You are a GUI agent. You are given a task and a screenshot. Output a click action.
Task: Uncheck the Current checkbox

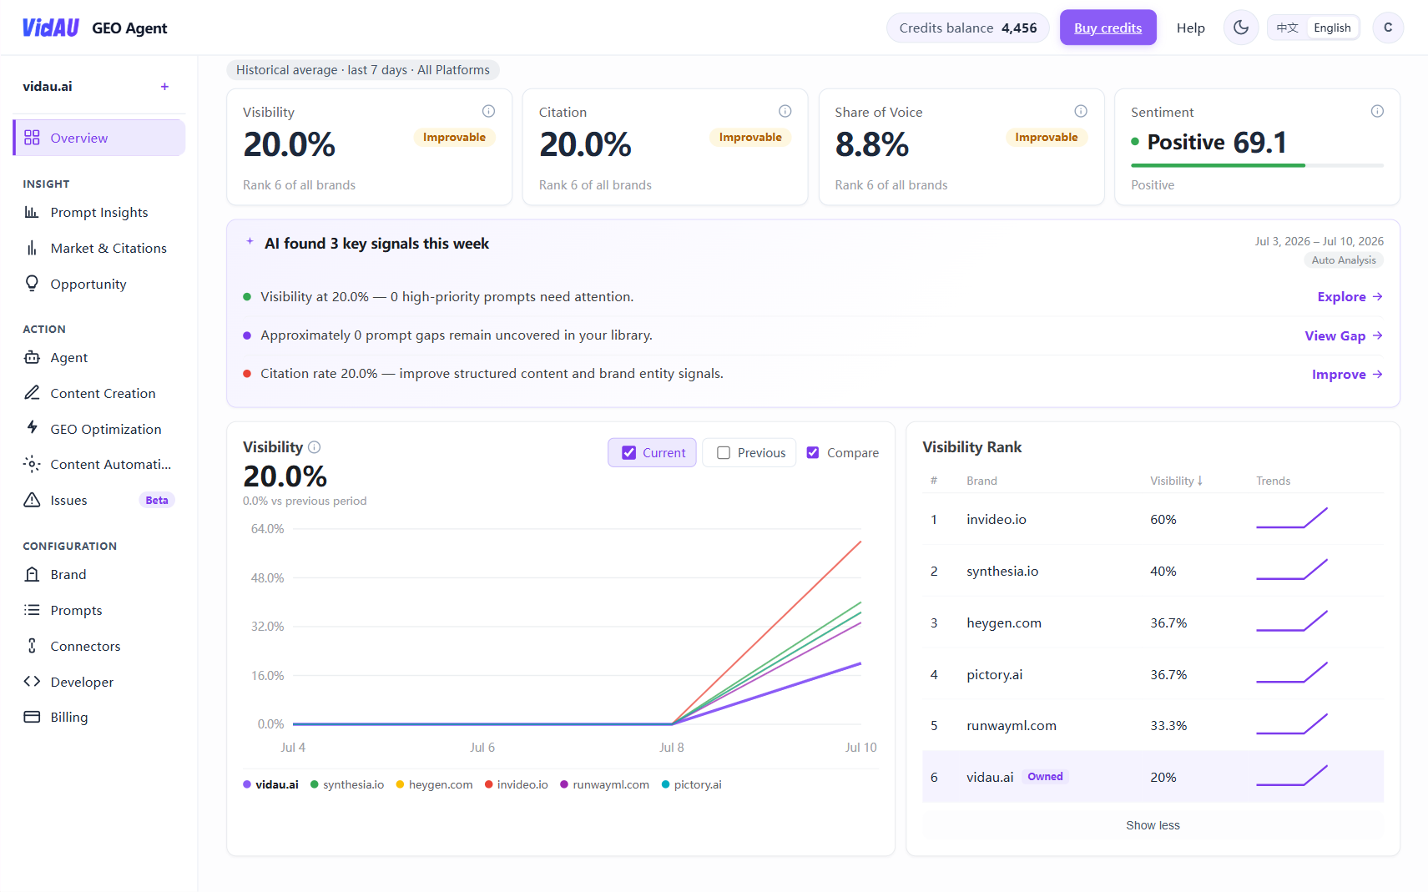tap(629, 452)
